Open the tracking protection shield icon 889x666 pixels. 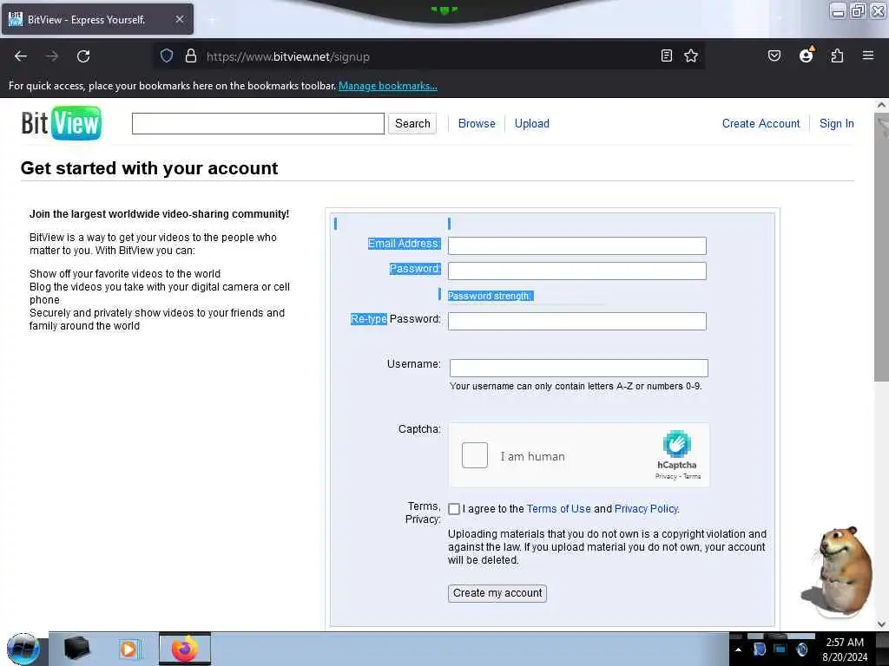tap(166, 56)
